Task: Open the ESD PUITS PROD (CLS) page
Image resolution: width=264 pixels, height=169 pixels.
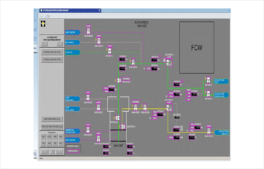Action: 52,119
